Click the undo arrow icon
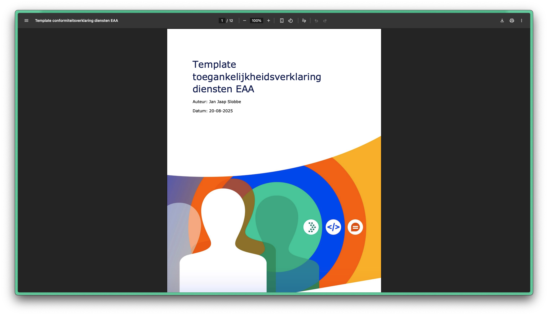Screen dimensions: 548x315 click(316, 21)
